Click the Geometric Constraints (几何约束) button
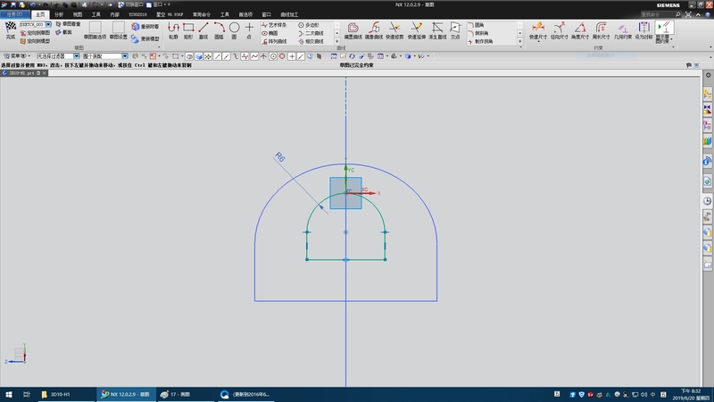The image size is (714, 402). coord(622,29)
